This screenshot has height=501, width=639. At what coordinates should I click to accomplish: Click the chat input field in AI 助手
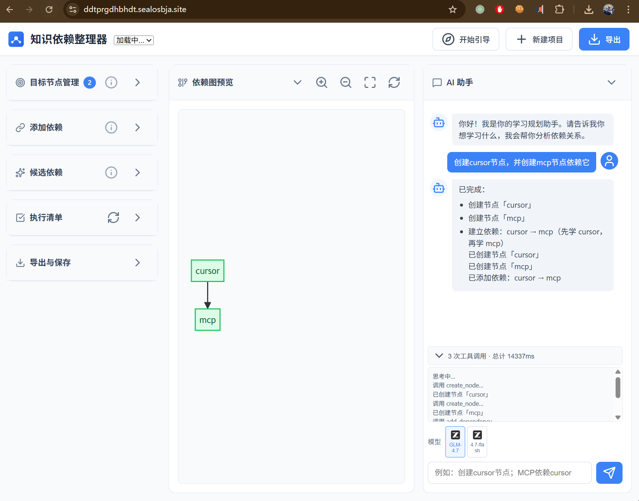point(509,473)
